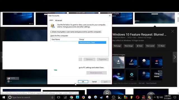The image size is (179, 100).
Task: Click the Cortana microphone icon
Action: (52, 97)
